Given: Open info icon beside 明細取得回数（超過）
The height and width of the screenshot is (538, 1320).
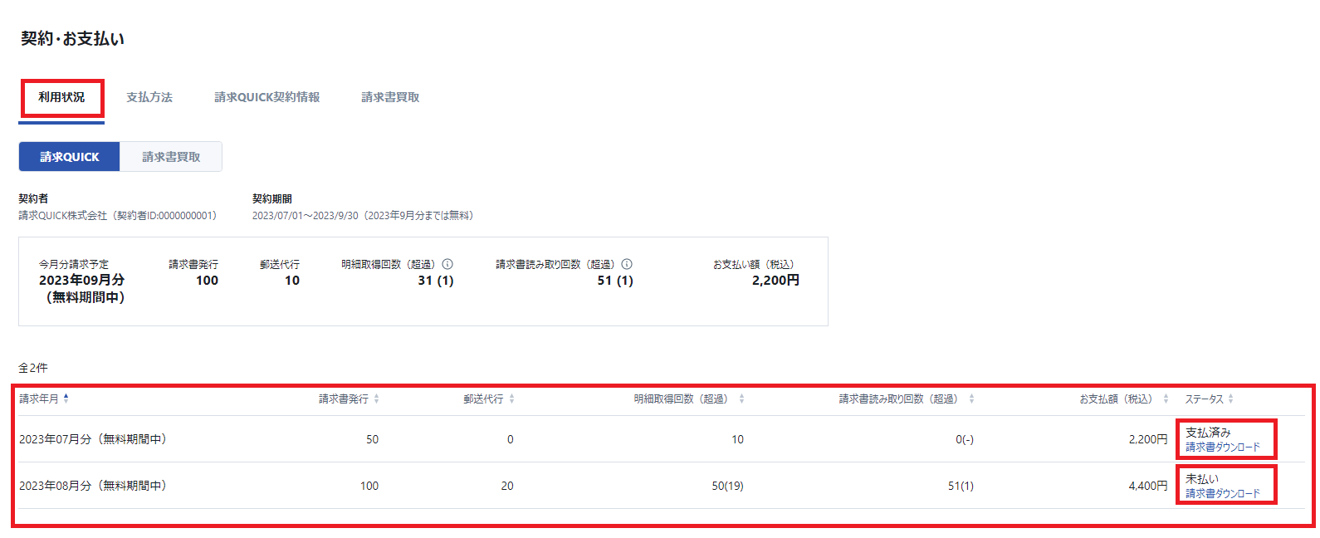Looking at the screenshot, I should (447, 264).
